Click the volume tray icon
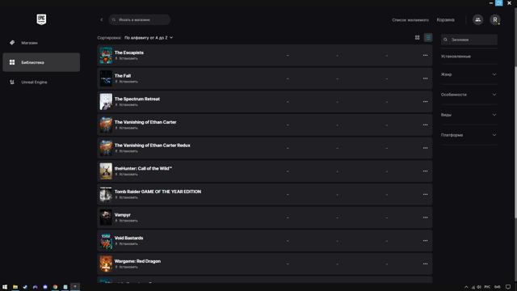 click(479, 287)
